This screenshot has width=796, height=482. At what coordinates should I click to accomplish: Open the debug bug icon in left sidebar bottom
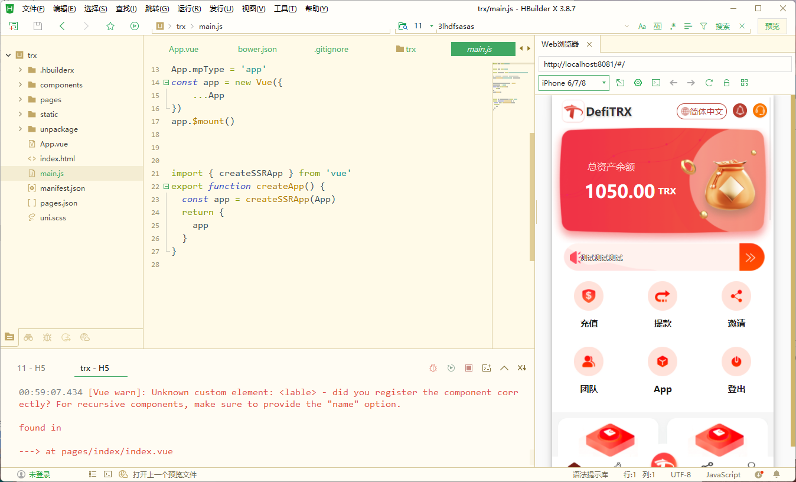47,337
